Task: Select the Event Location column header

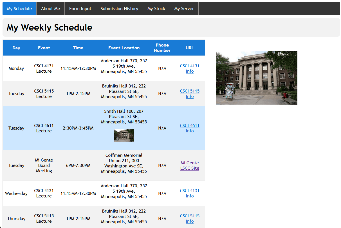Action: pyautogui.click(x=124, y=48)
